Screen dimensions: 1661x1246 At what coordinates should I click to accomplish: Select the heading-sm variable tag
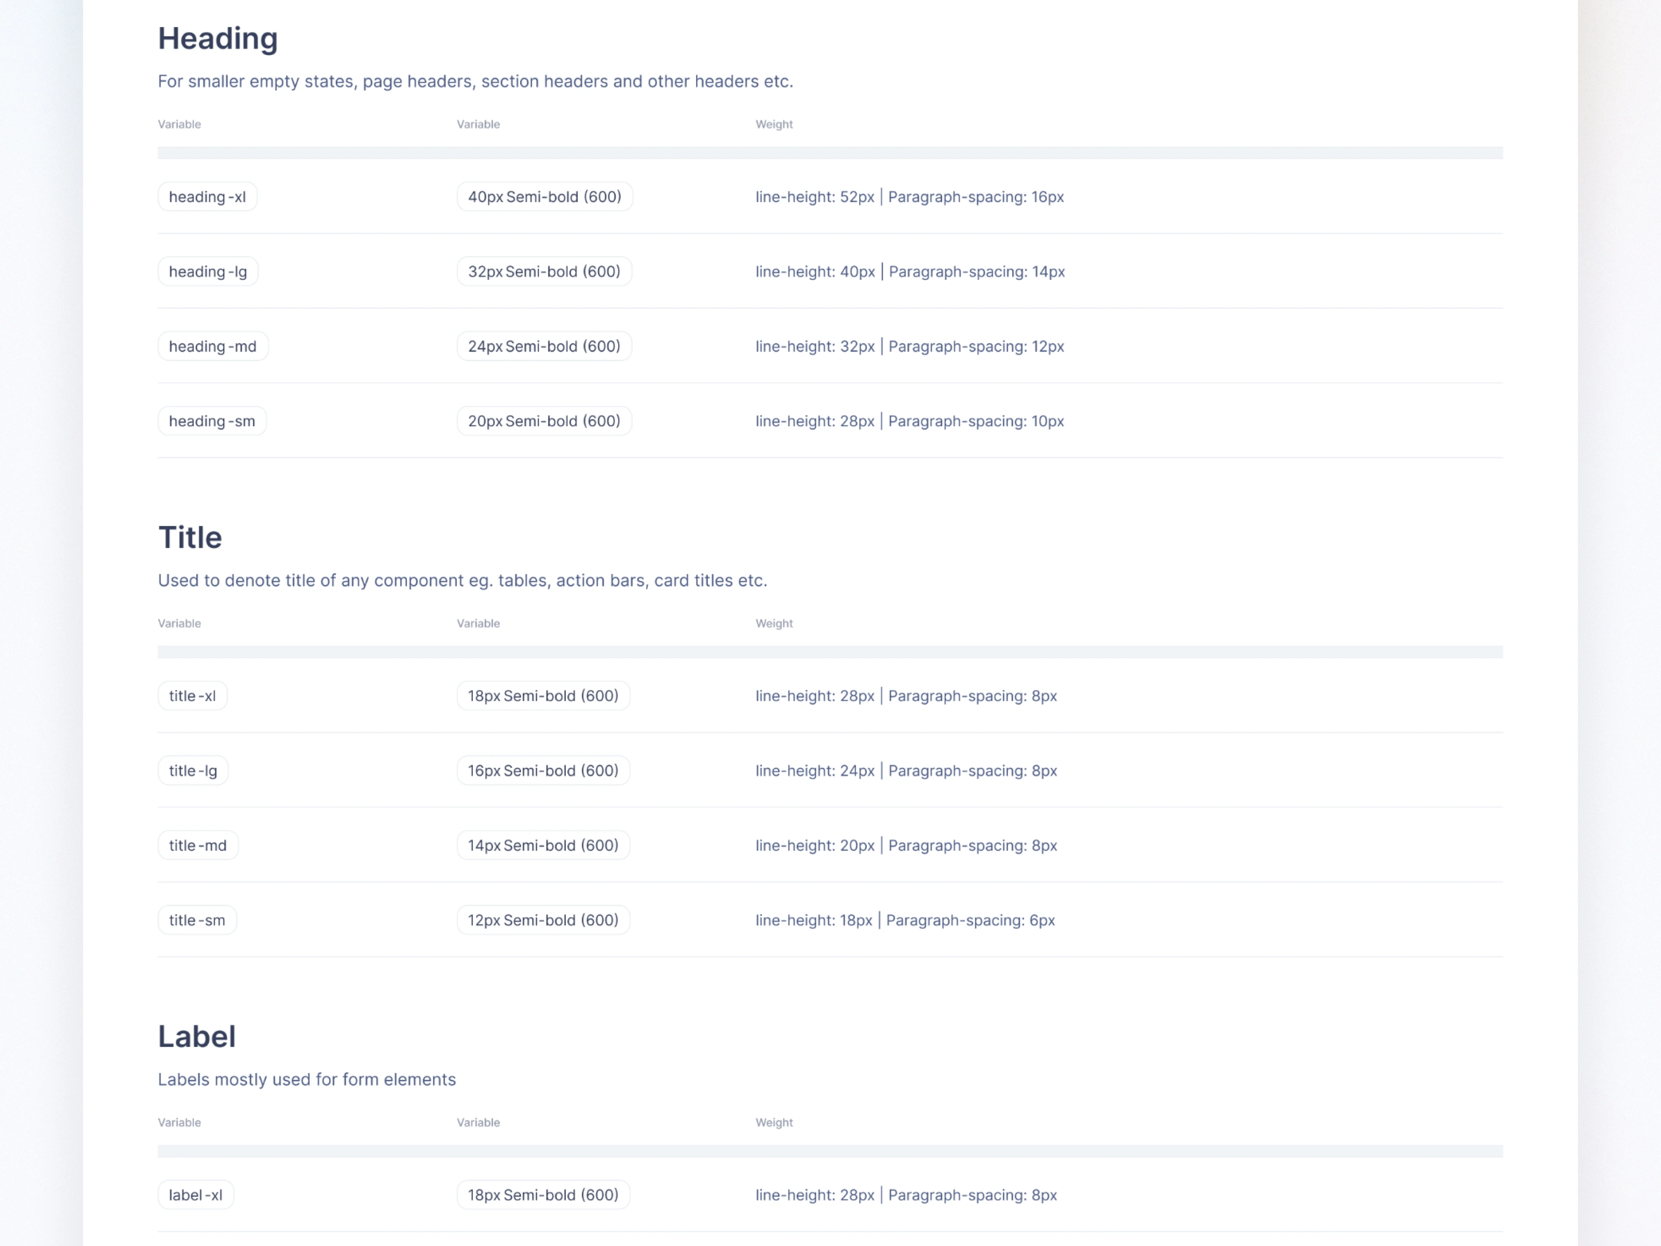click(212, 422)
